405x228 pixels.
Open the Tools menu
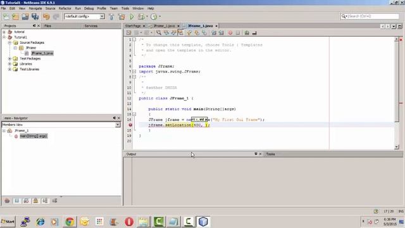[125, 8]
